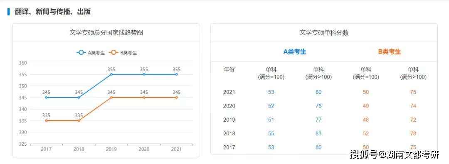
Task: Click the B类考生 table column header
Action: pos(390,52)
